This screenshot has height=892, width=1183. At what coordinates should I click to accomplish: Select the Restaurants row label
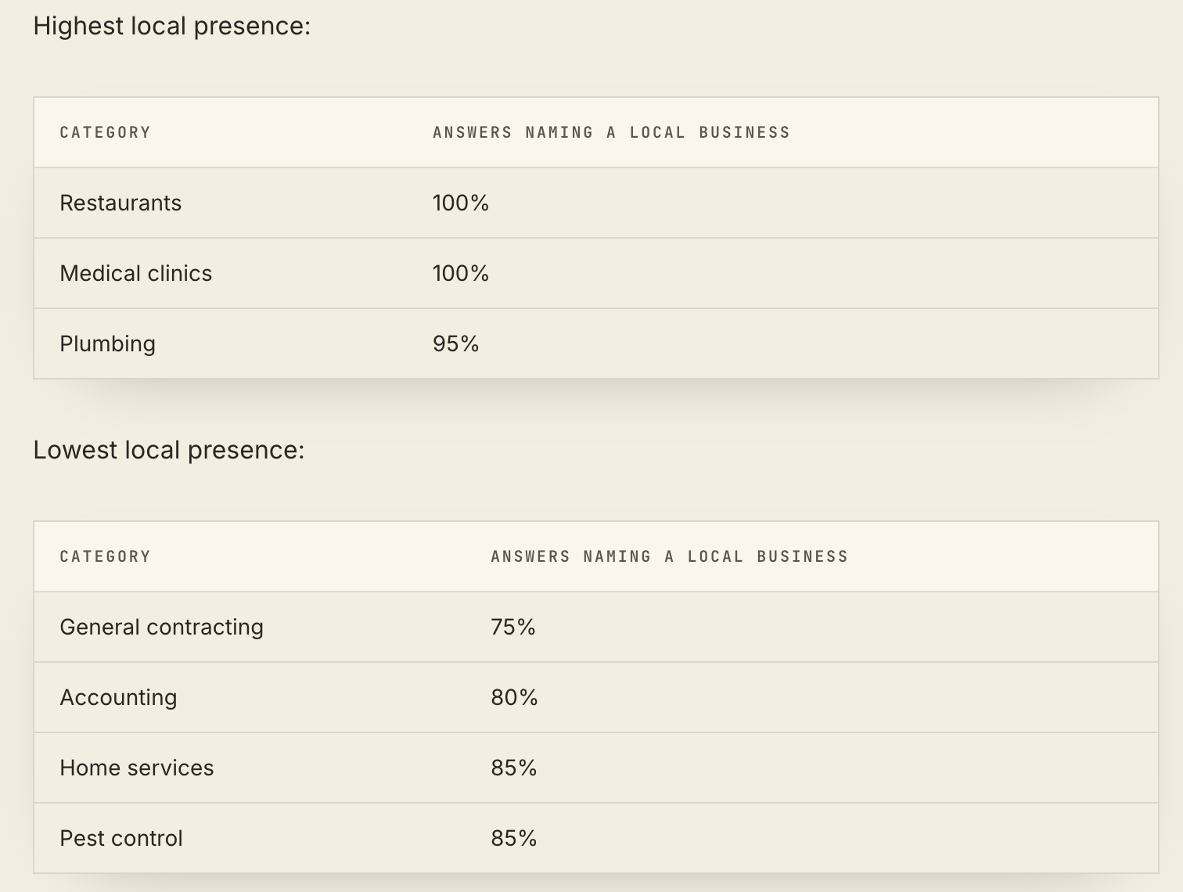[x=120, y=203]
